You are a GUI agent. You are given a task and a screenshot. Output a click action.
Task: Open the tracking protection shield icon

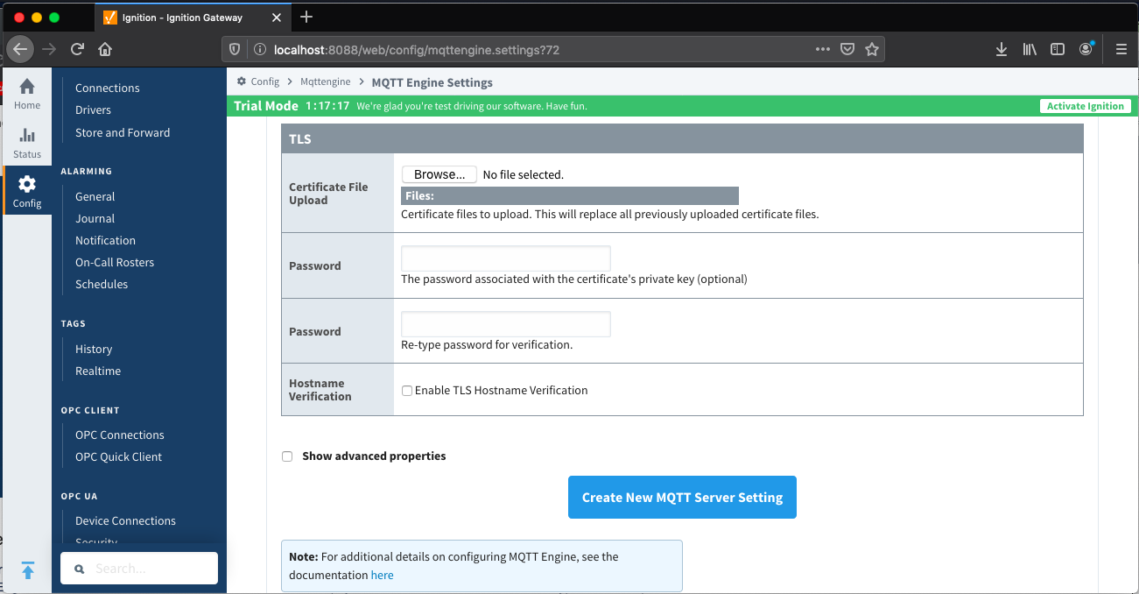click(235, 50)
